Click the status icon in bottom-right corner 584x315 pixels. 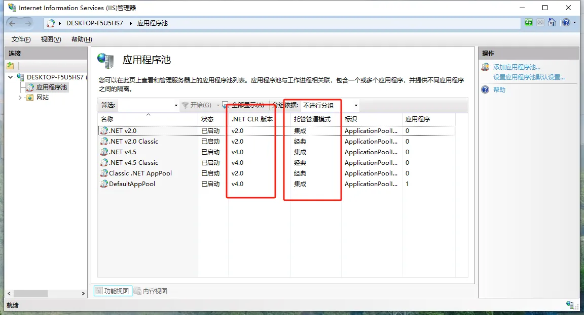point(570,304)
